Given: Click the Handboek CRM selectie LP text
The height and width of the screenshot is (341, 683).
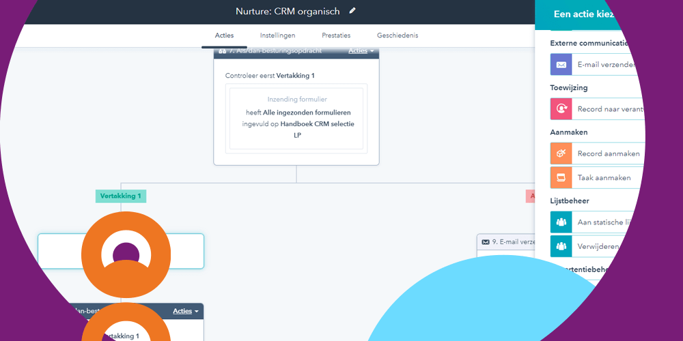Looking at the screenshot, I should (317, 130).
